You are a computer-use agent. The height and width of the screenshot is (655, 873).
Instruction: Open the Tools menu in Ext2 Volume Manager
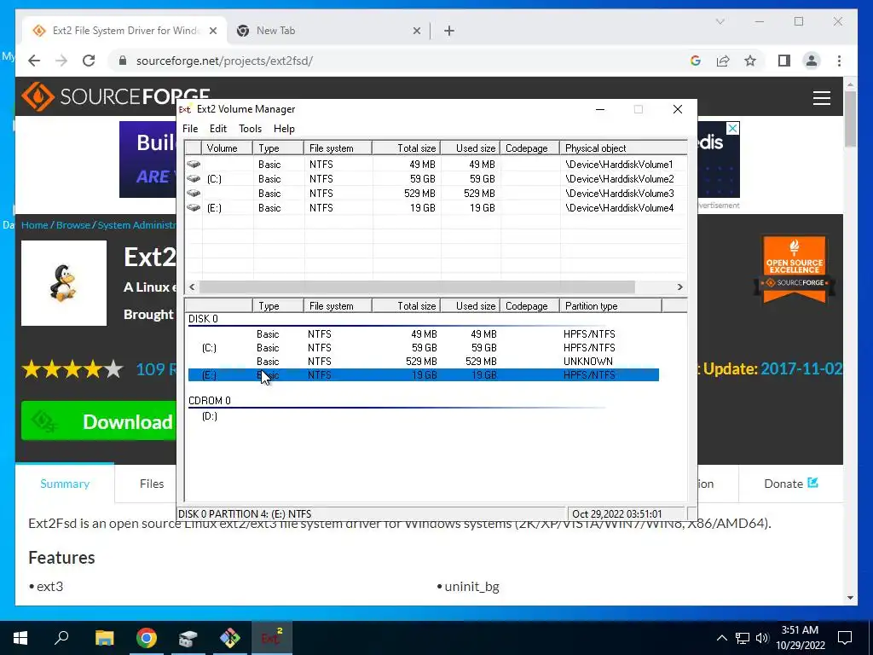click(250, 129)
